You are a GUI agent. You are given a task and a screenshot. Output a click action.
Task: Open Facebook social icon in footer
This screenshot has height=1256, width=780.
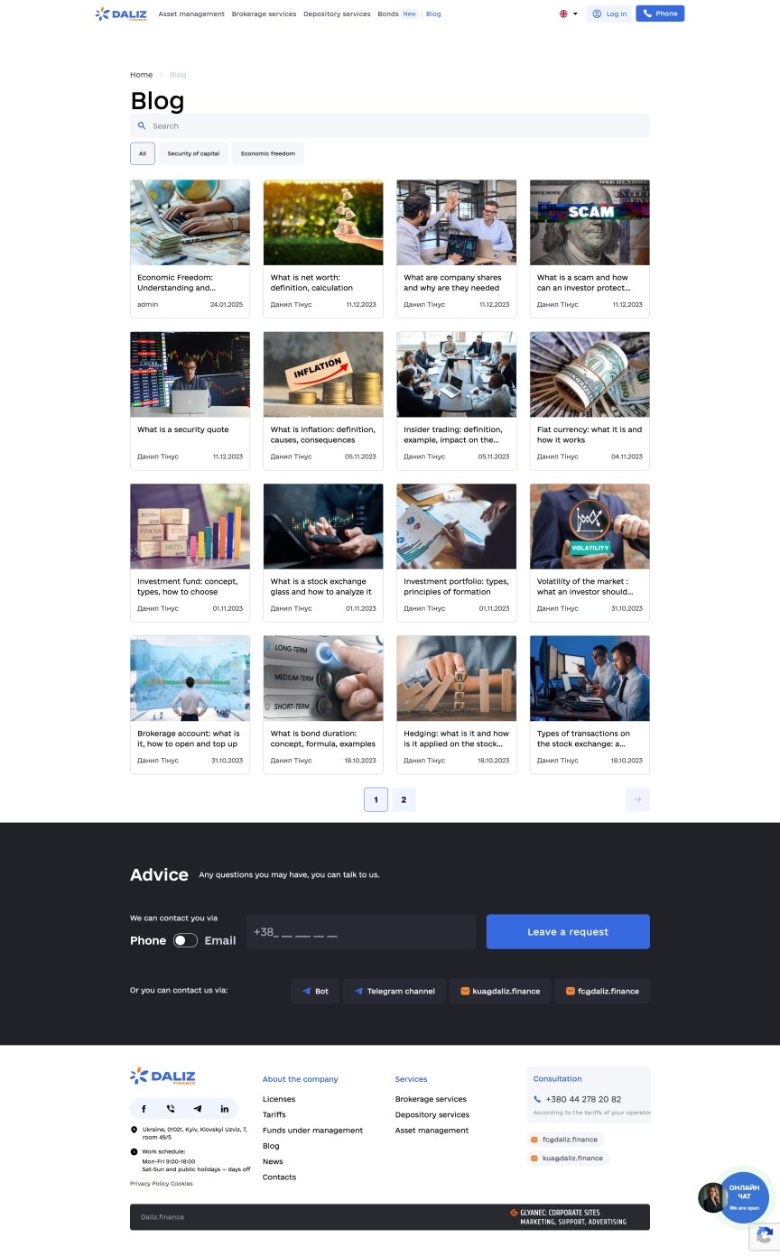[x=144, y=1109]
